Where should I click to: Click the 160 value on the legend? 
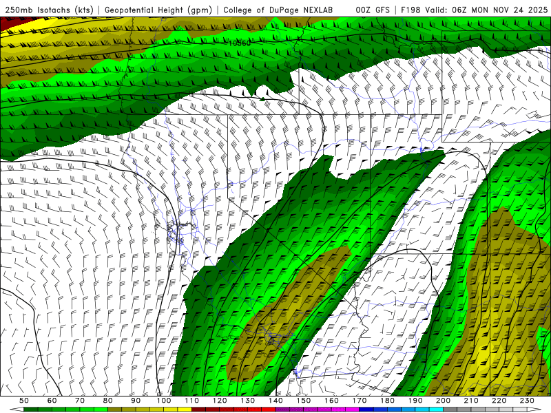tap(331, 401)
